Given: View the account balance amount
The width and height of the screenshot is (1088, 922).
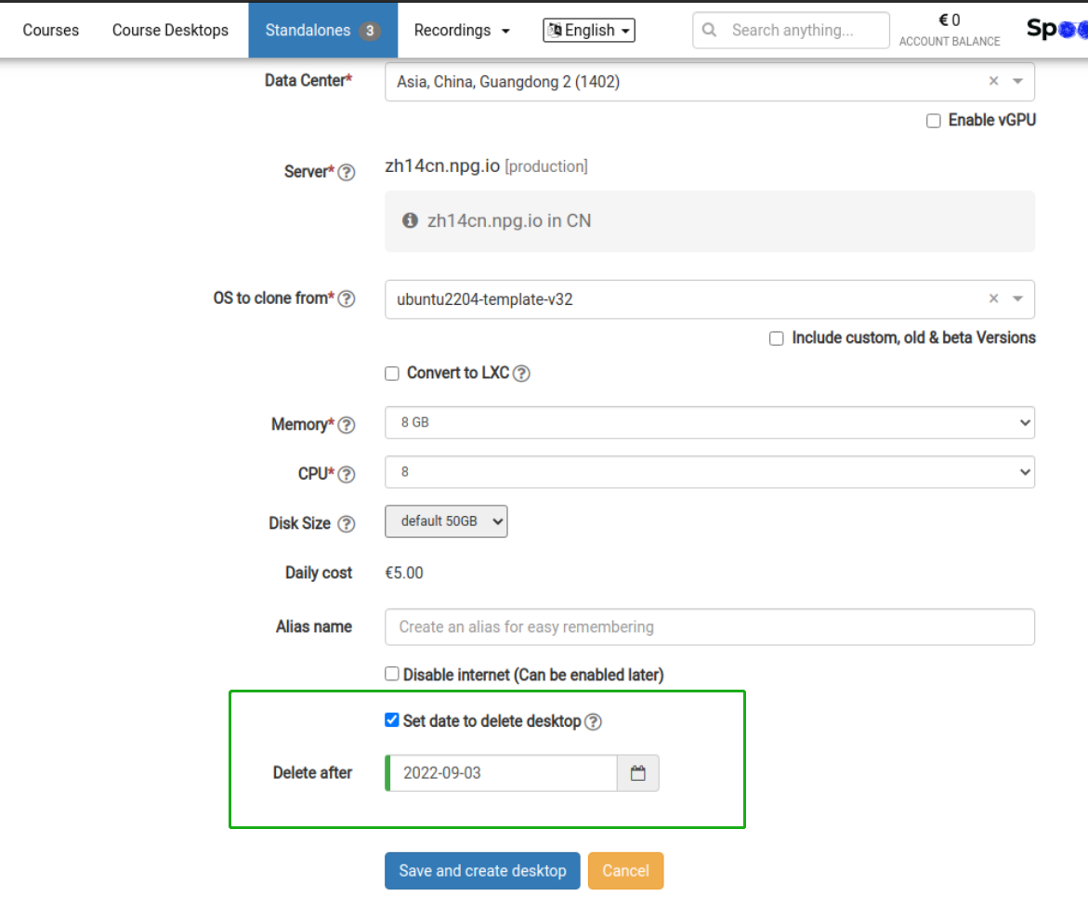Looking at the screenshot, I should click(x=950, y=20).
